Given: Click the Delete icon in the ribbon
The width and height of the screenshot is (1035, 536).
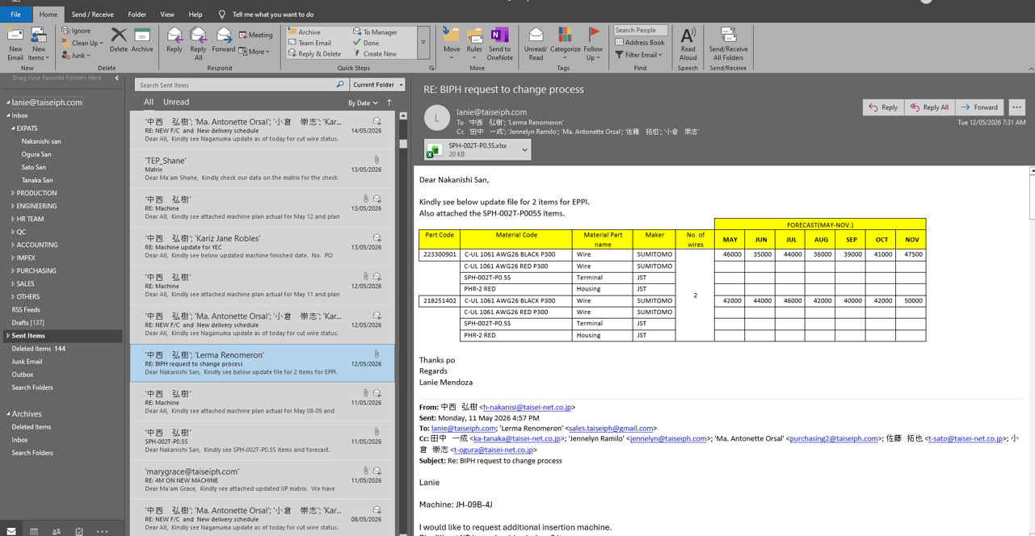Looking at the screenshot, I should click(119, 36).
